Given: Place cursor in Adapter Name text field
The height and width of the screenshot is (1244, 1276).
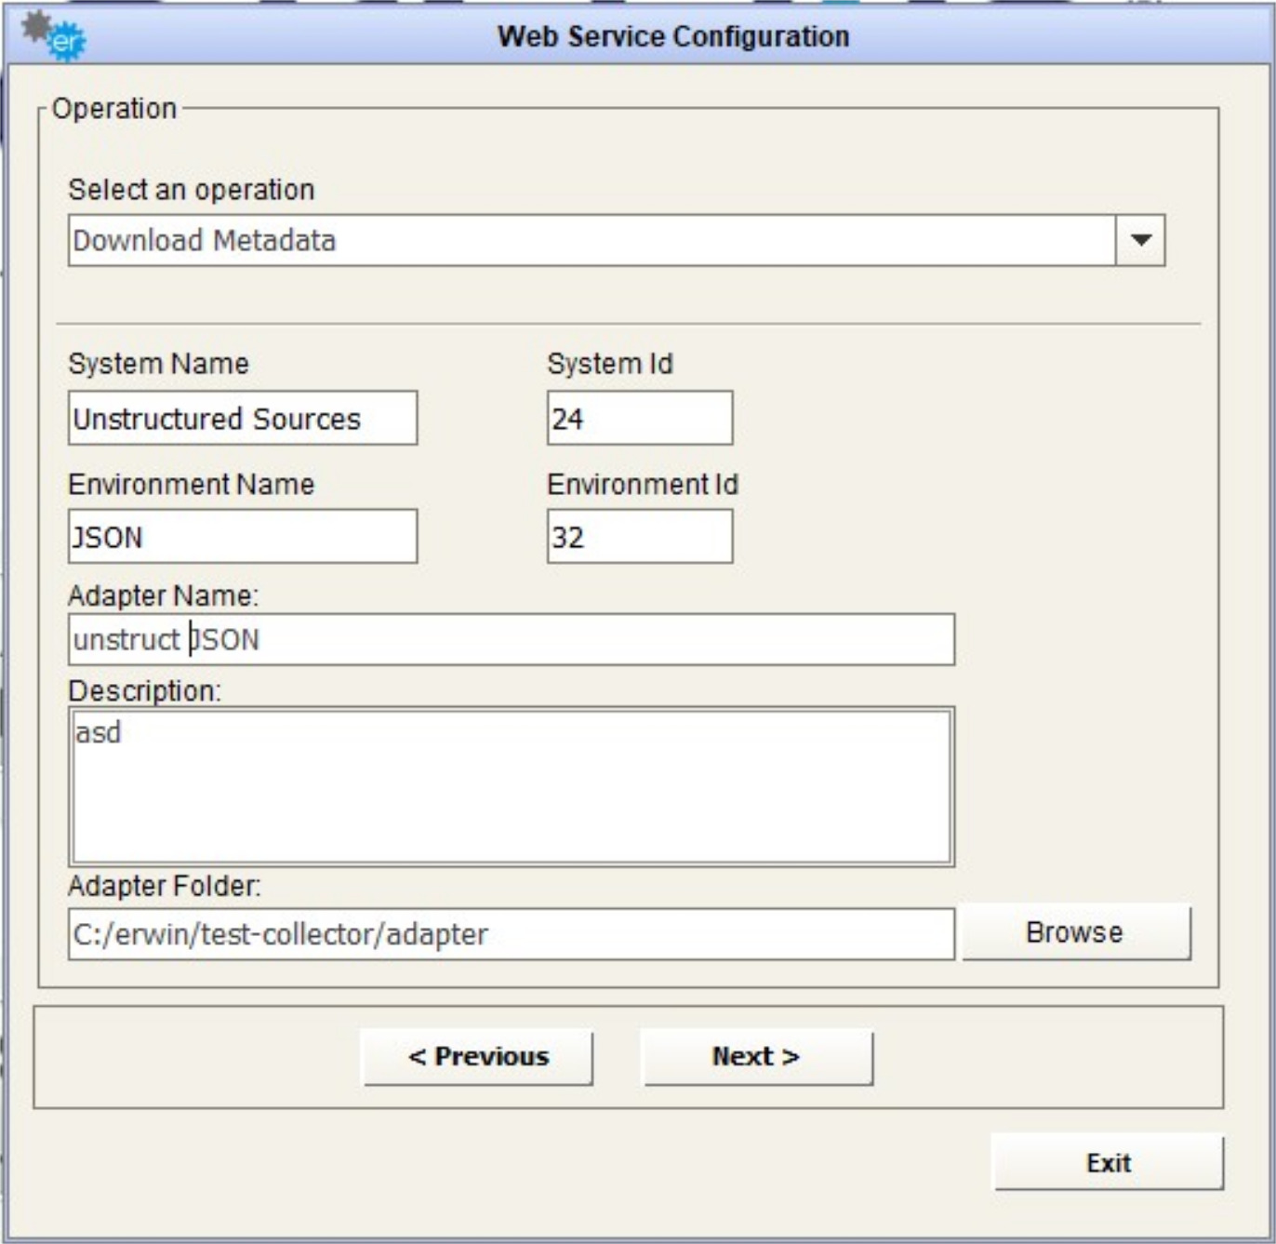Looking at the screenshot, I should pyautogui.click(x=511, y=639).
